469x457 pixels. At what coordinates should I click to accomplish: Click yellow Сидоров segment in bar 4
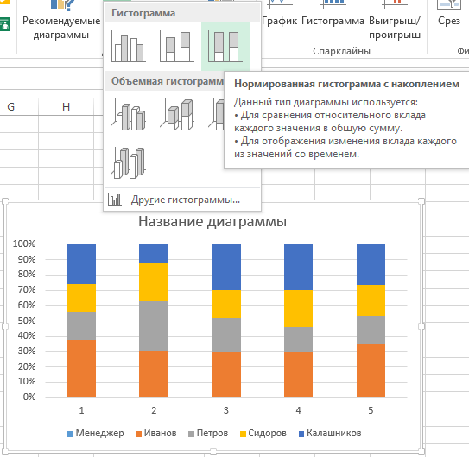click(298, 309)
